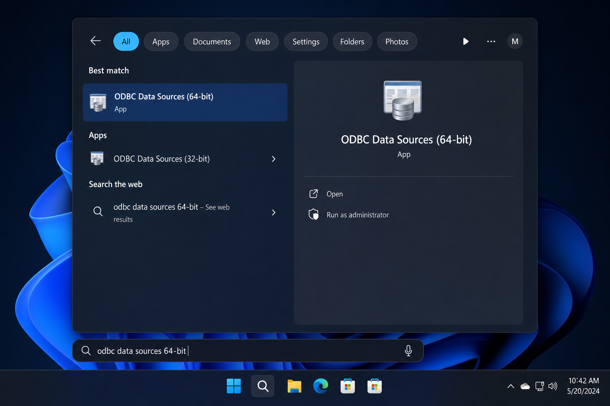Activate the voice search microphone
Image resolution: width=610 pixels, height=406 pixels.
point(408,350)
